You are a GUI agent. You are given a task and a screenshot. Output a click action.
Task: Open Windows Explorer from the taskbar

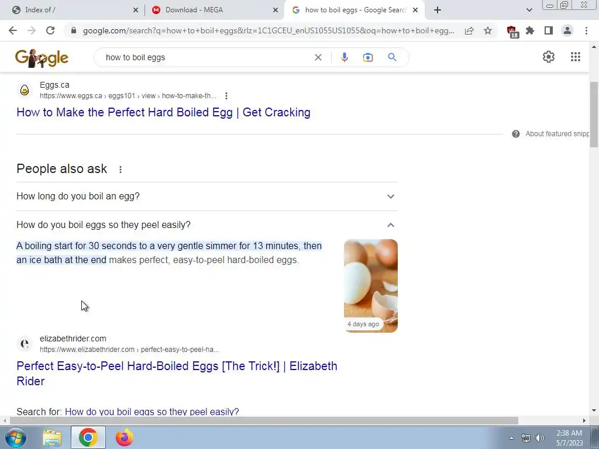52,437
